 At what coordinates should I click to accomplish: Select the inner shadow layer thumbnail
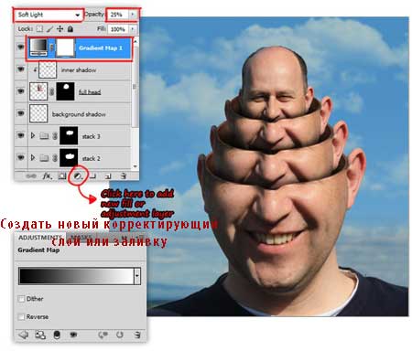tap(48, 69)
